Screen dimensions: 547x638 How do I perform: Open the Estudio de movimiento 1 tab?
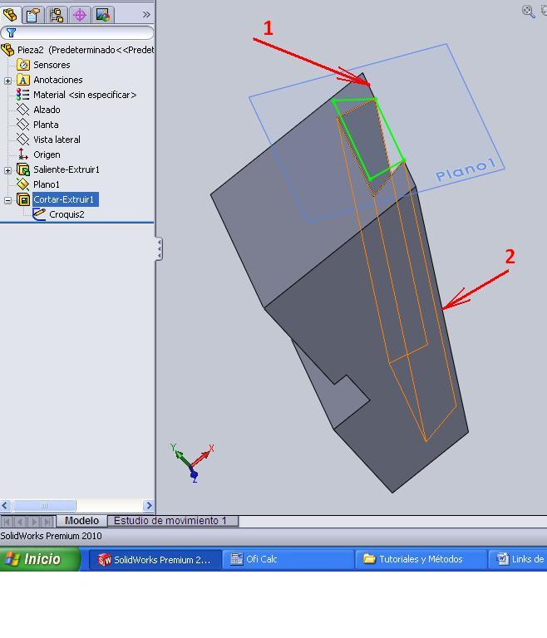coord(170,521)
